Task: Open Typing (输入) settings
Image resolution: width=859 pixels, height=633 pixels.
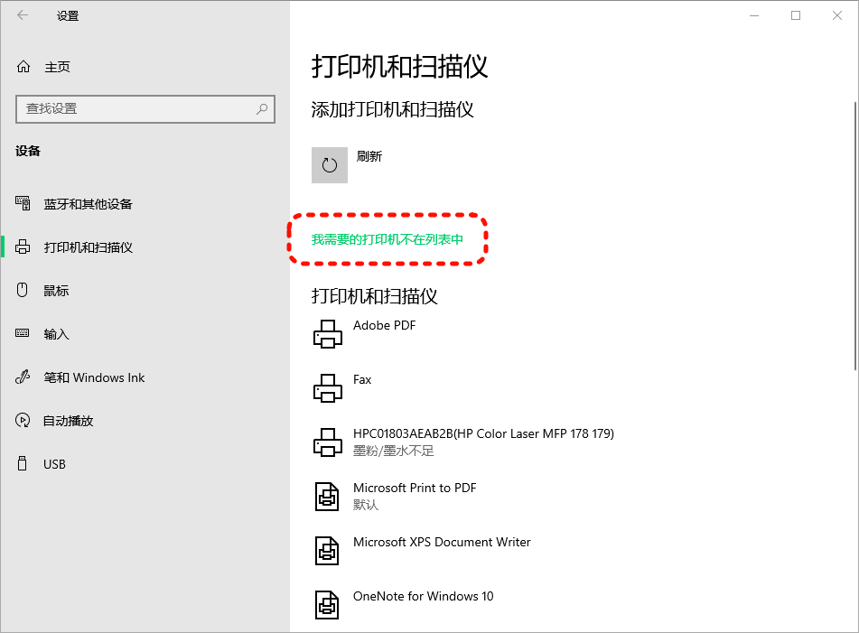Action: coord(54,333)
